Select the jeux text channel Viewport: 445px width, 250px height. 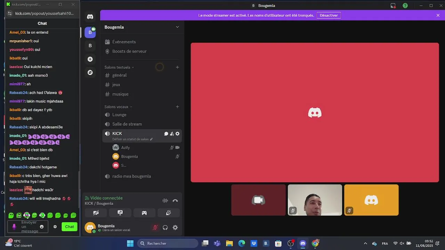[x=142, y=84]
